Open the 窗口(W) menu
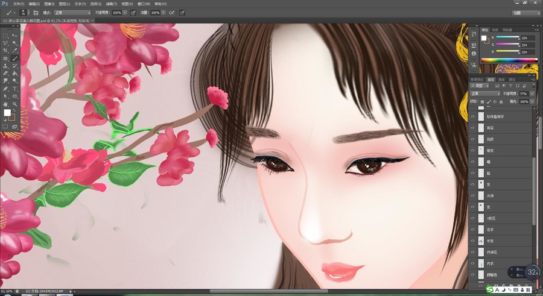Image resolution: width=543 pixels, height=296 pixels. [x=144, y=4]
